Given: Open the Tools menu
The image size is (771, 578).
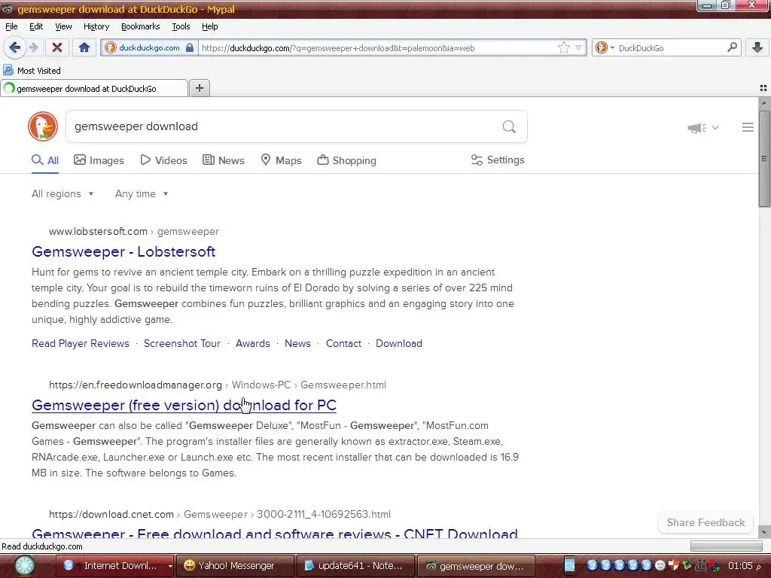Looking at the screenshot, I should [181, 26].
